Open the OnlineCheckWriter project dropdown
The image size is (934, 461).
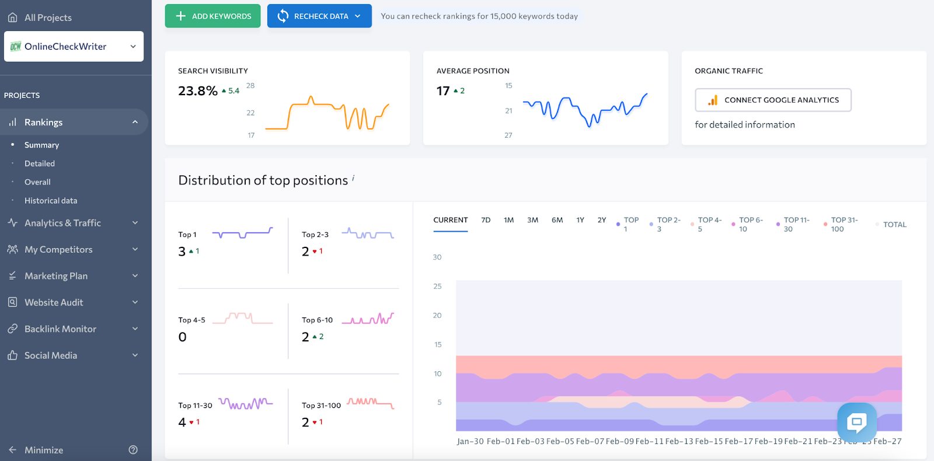(x=74, y=46)
